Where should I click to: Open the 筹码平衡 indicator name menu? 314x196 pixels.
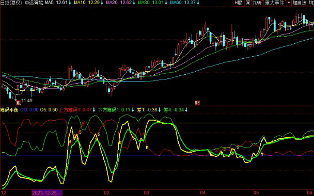coord(9,110)
